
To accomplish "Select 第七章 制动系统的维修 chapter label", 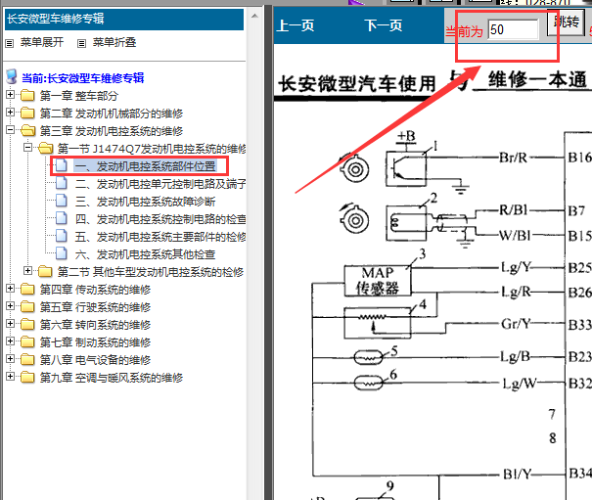I will (x=95, y=342).
